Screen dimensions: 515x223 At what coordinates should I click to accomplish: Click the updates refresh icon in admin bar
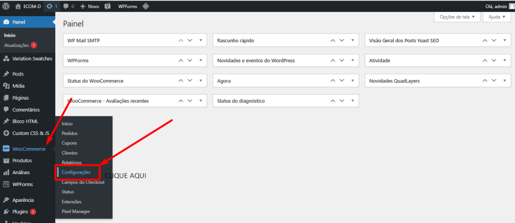50,6
